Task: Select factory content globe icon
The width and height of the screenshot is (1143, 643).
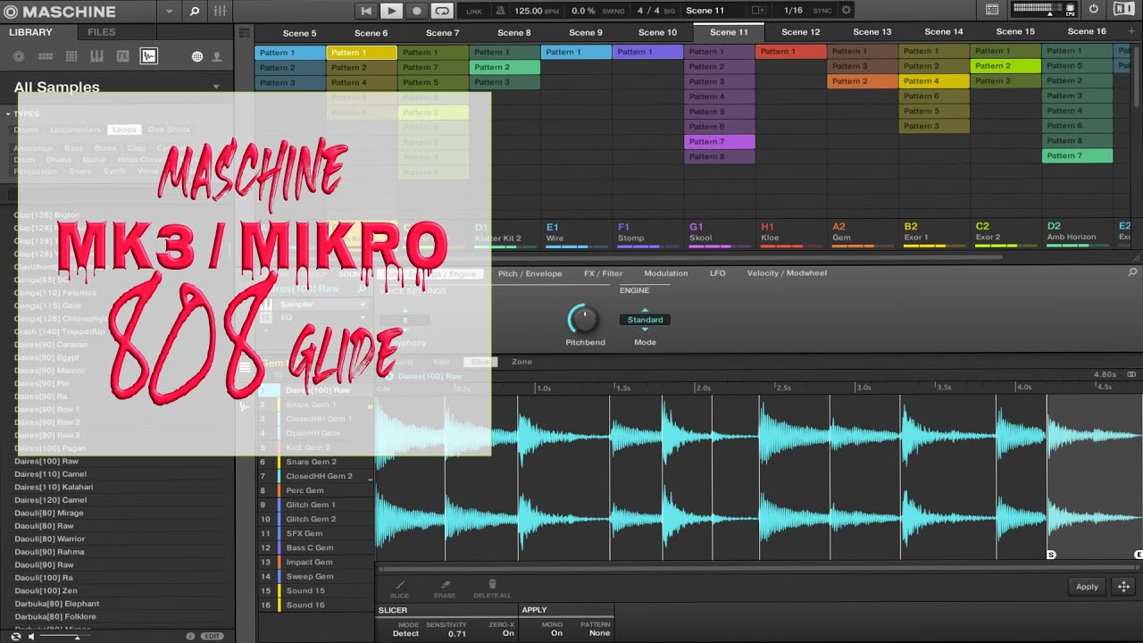Action: tap(197, 56)
